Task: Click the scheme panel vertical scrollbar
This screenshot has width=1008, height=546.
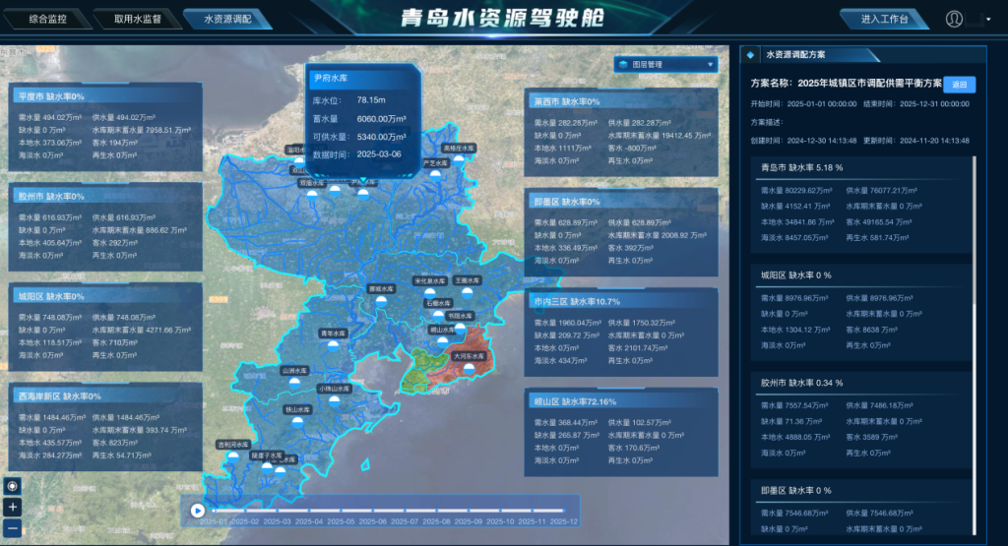Action: [976, 345]
